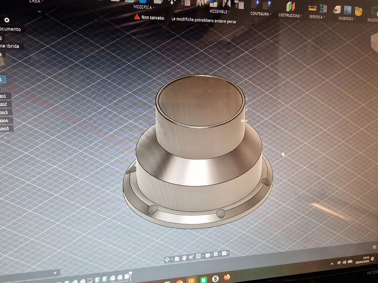Image resolution: width=378 pixels, height=283 pixels.
Task: Click the configuration table icon with blue badge
Action: pos(267,5)
